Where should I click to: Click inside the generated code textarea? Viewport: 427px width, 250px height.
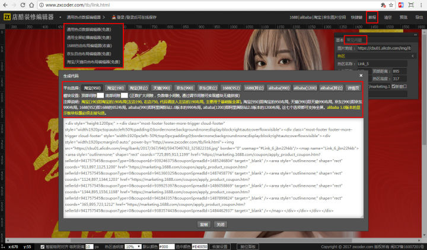coord(213,168)
